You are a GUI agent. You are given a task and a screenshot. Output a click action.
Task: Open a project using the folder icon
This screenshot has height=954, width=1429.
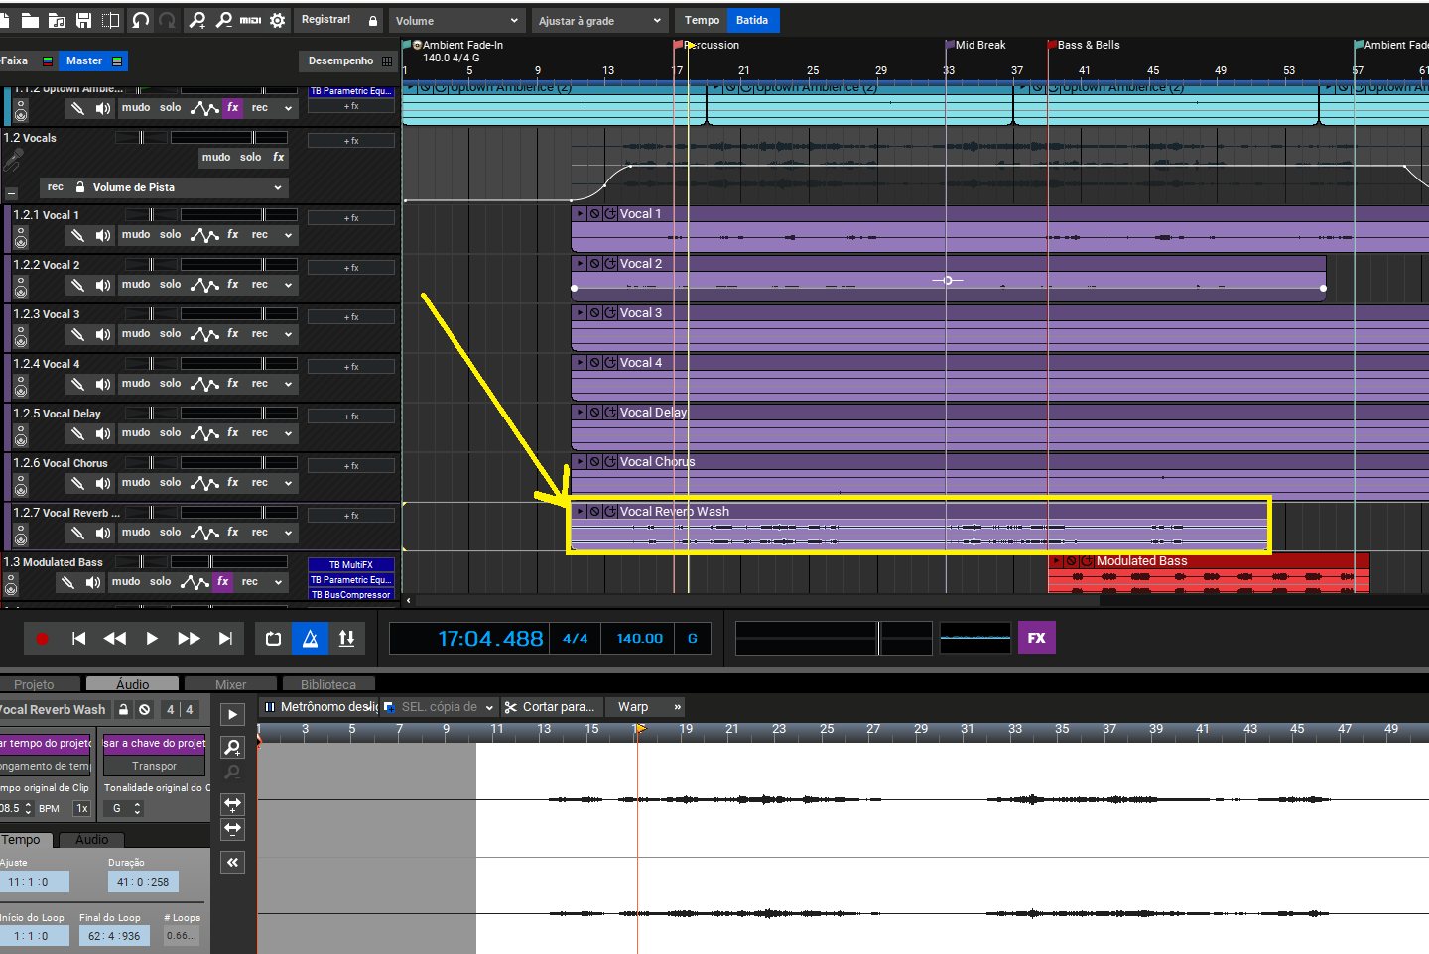click(30, 20)
